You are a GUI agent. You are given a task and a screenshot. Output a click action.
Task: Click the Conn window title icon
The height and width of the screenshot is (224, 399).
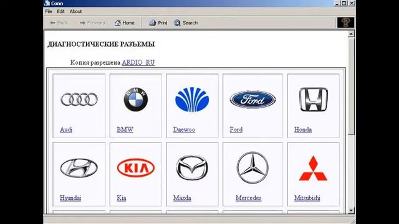pyautogui.click(x=47, y=3)
